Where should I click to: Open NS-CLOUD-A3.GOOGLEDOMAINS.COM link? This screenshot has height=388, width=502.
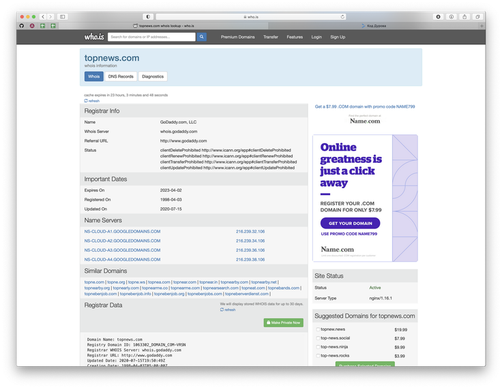[x=122, y=250]
